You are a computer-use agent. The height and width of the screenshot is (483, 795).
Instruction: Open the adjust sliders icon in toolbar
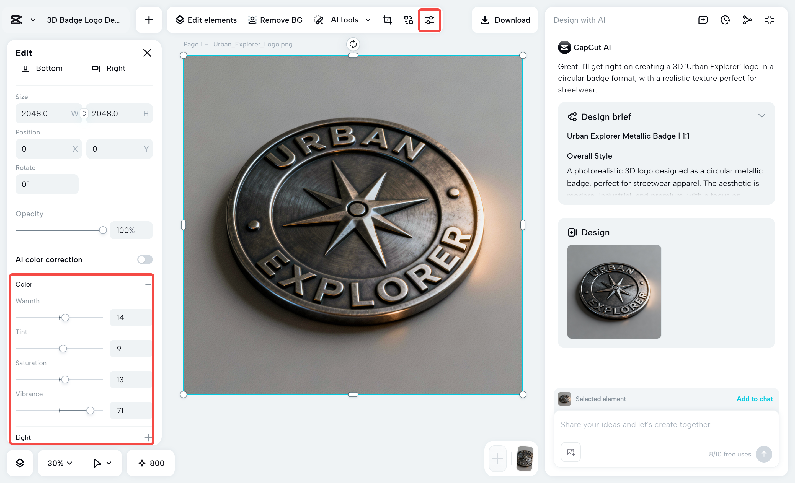[x=429, y=20]
